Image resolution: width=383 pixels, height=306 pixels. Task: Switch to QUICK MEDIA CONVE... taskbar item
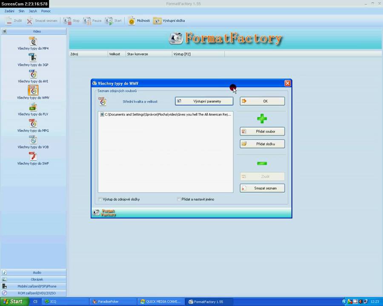161,302
